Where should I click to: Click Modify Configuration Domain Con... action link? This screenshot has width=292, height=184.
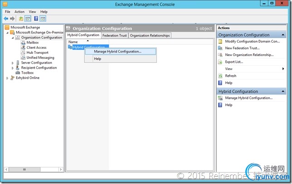253,42
